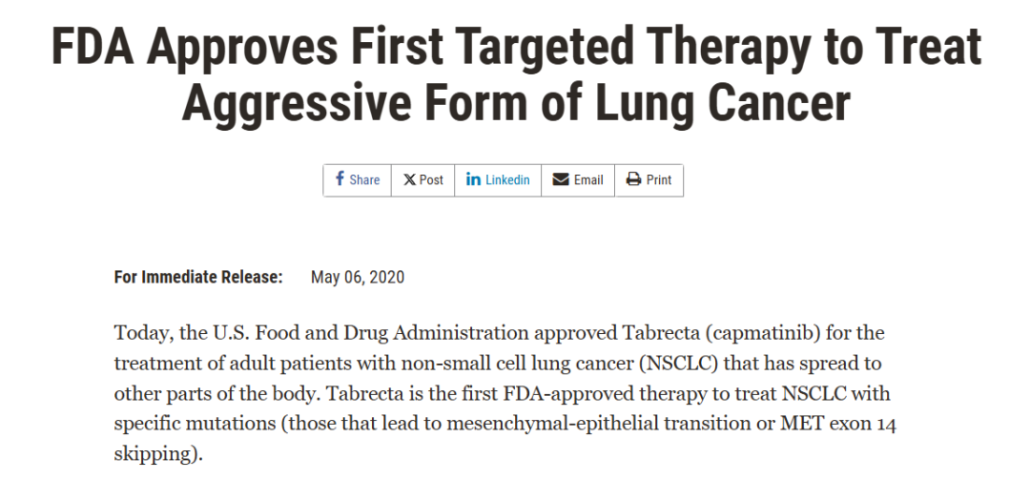Click the X logo icon beside Post
Viewport: 1030px width, 480px height.
[409, 179]
